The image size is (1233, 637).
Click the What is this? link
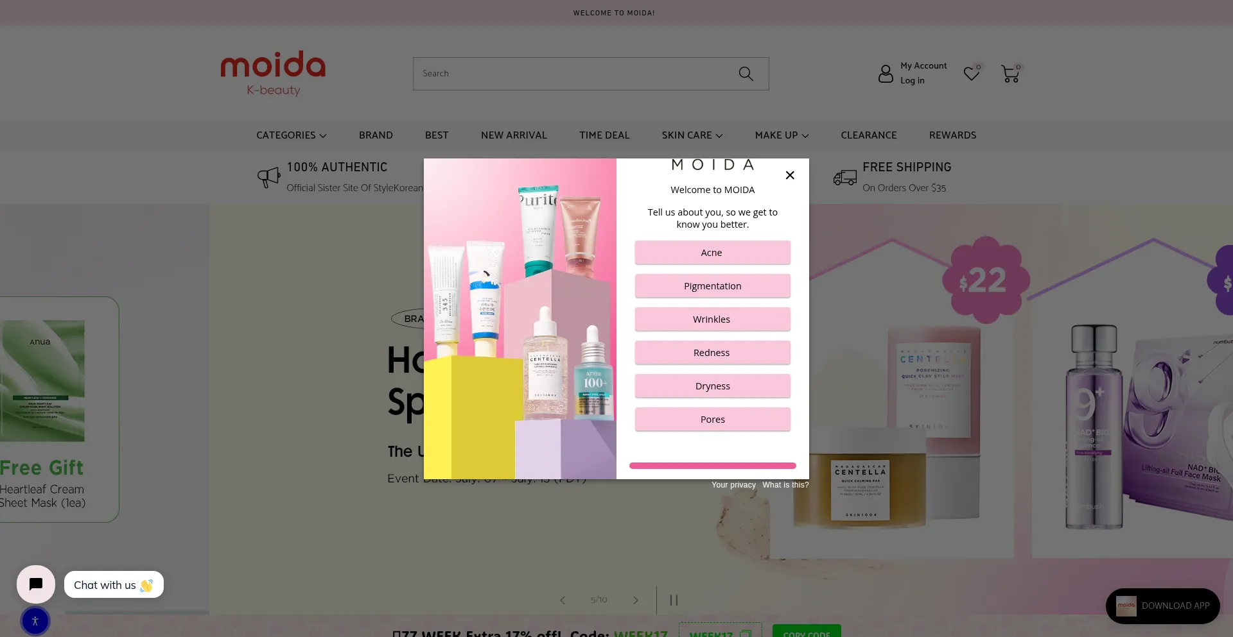coord(785,485)
